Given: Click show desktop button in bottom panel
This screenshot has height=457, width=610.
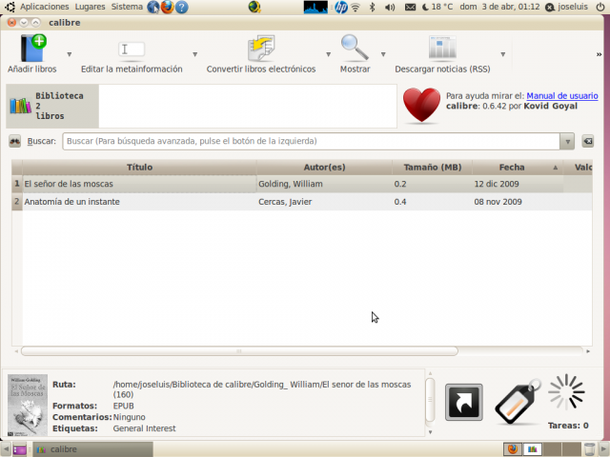Looking at the screenshot, I should pos(19,449).
